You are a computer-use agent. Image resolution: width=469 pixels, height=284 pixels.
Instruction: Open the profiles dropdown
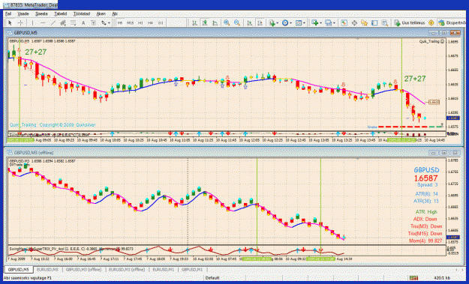coord(330,23)
